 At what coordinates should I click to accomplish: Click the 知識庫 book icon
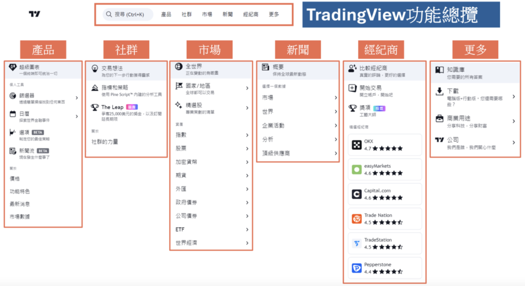tap(439, 70)
